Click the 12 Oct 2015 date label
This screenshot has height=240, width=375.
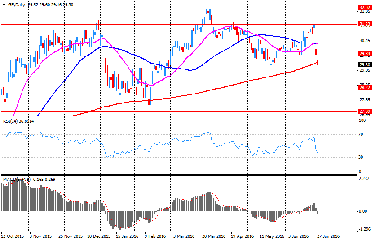(x=13, y=236)
